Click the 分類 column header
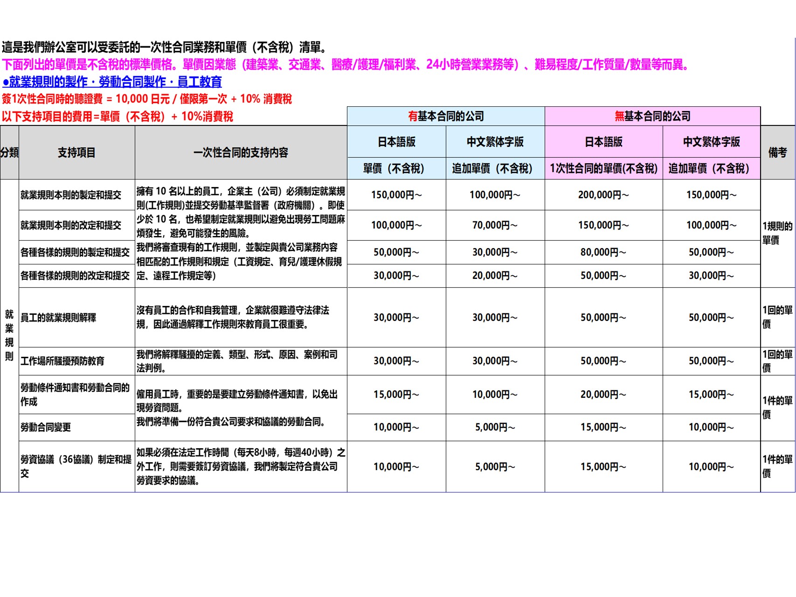 [x=9, y=153]
